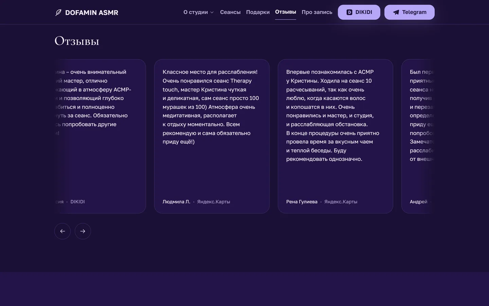Open the Сеансы menu item
Image resolution: width=489 pixels, height=306 pixels.
point(230,12)
